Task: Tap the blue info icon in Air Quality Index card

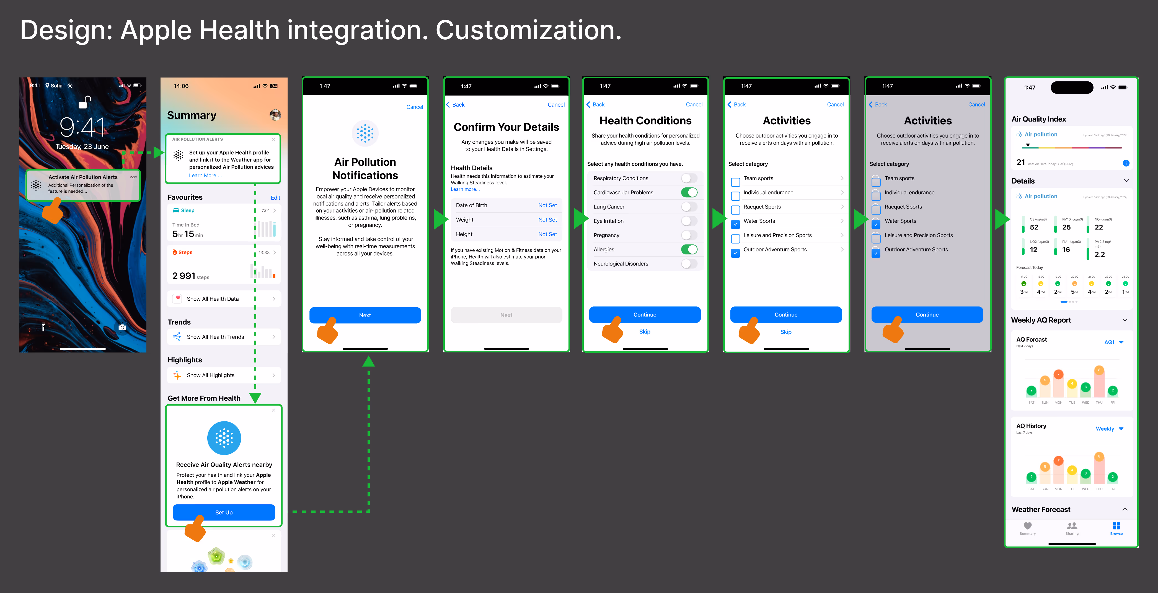Action: [1126, 163]
